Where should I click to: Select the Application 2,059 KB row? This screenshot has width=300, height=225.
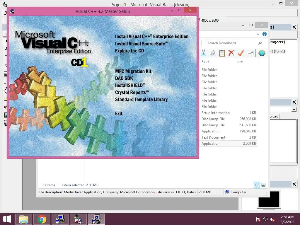228,144
